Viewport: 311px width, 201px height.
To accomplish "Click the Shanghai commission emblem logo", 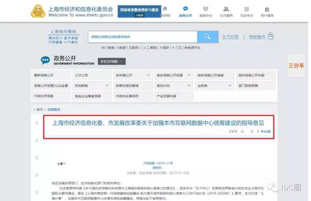I will [x=38, y=11].
